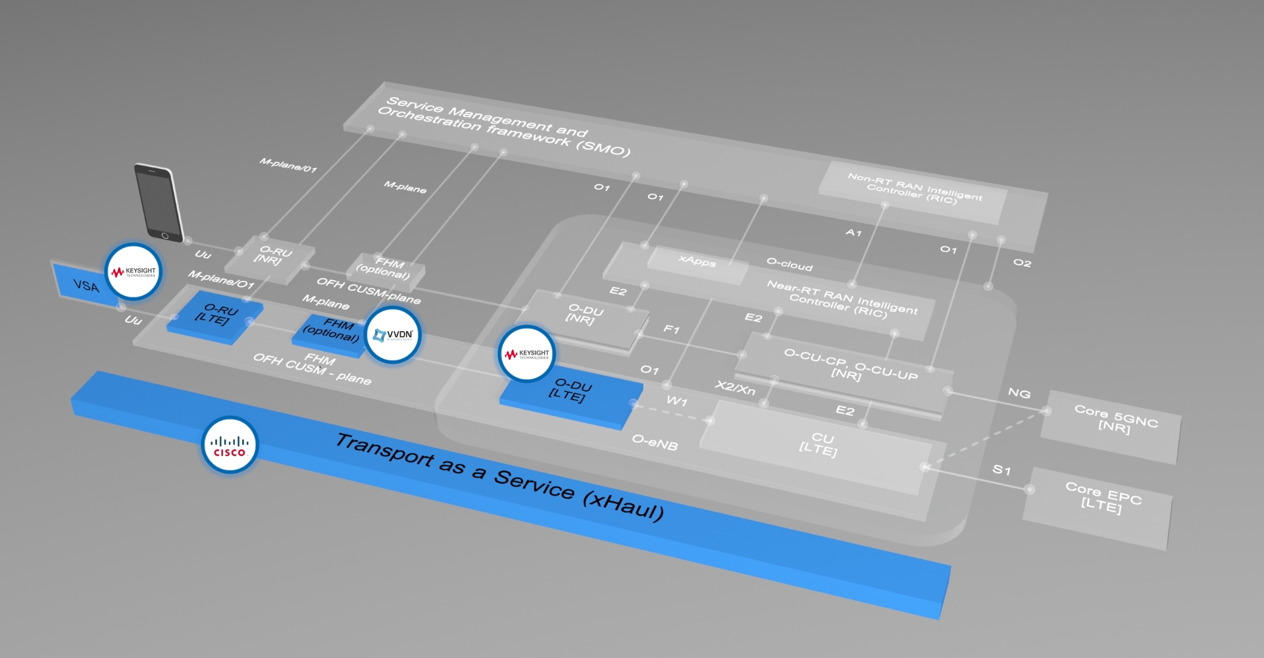Click the O-eNB label
Image resolution: width=1264 pixels, height=658 pixels.
coord(655,443)
